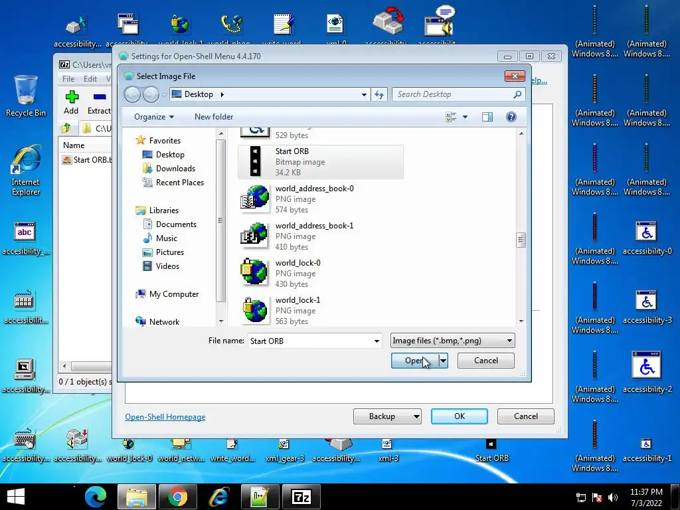Select world_address_book-1 PNG file

321,236
